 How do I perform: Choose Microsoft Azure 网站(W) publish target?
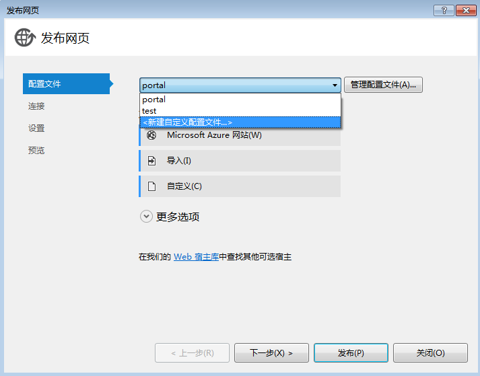(240, 135)
